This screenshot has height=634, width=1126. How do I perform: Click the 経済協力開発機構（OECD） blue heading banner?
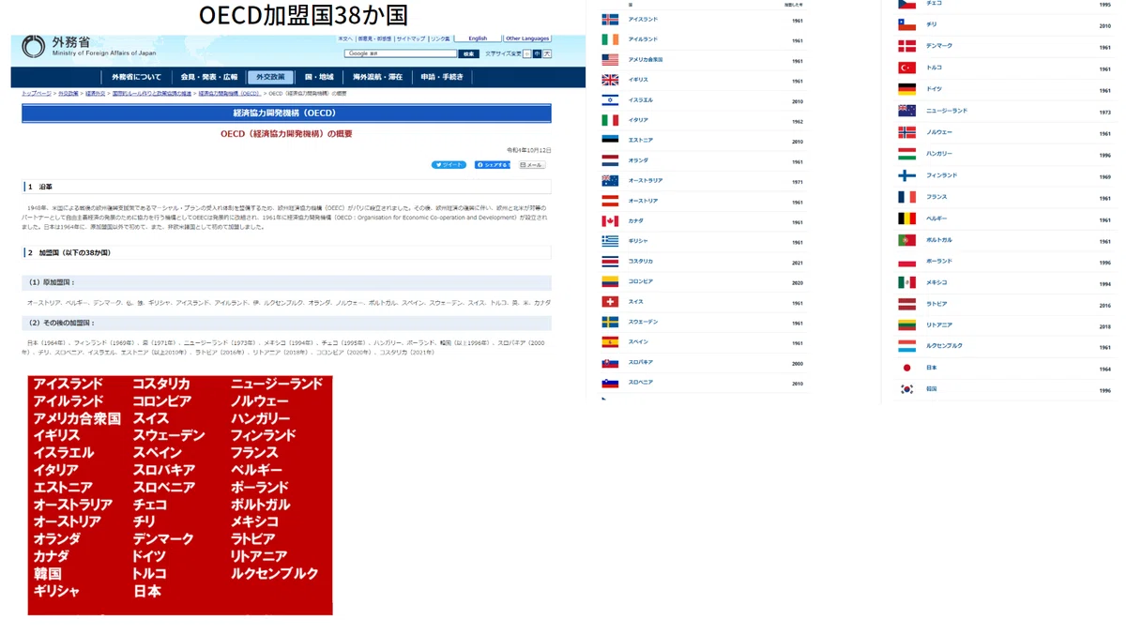point(286,113)
